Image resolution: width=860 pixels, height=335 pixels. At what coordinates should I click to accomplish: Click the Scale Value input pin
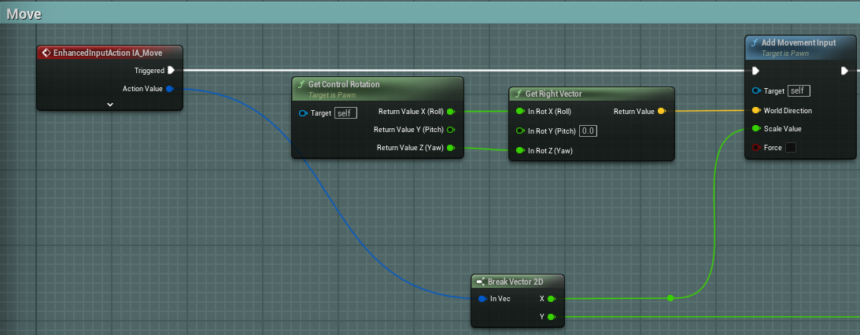click(x=756, y=128)
